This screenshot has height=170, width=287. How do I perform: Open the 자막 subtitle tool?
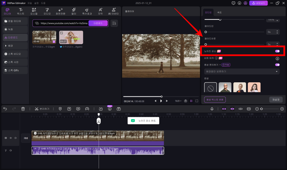(100, 11)
